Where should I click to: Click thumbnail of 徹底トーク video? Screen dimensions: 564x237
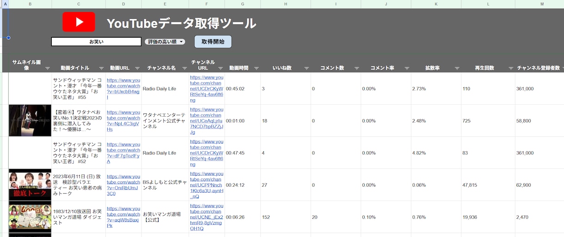[x=30, y=185]
